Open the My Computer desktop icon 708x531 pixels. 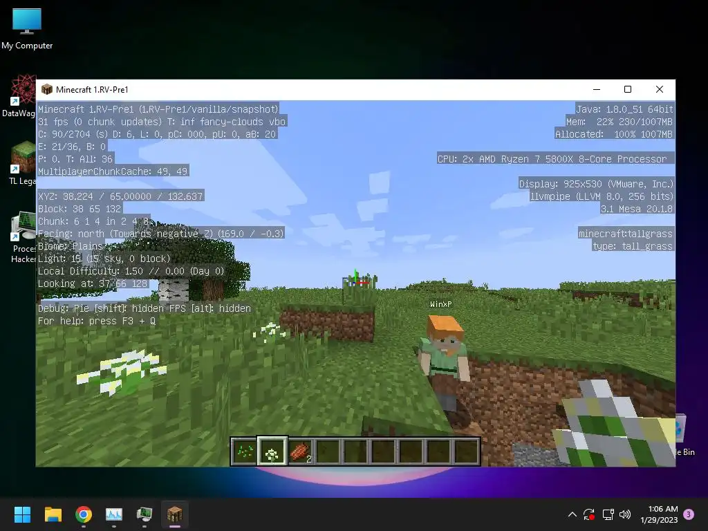coord(27,29)
